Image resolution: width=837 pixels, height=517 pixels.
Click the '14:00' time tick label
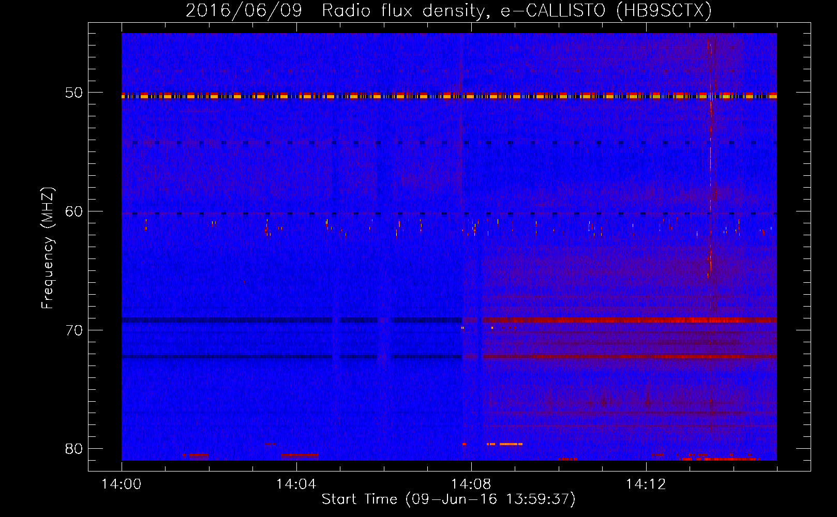(x=122, y=484)
